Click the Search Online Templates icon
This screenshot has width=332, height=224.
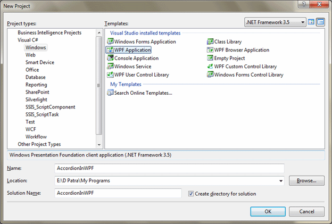point(111,93)
